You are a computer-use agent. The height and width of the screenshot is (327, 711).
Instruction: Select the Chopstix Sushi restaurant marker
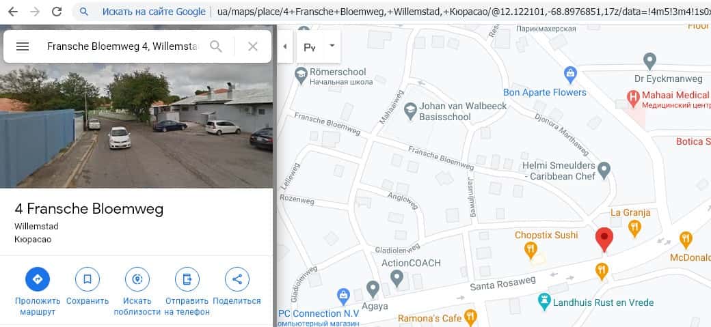(x=530, y=250)
